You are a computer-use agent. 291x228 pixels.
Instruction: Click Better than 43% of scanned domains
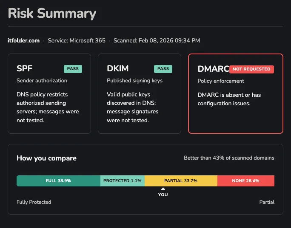tap(229, 158)
